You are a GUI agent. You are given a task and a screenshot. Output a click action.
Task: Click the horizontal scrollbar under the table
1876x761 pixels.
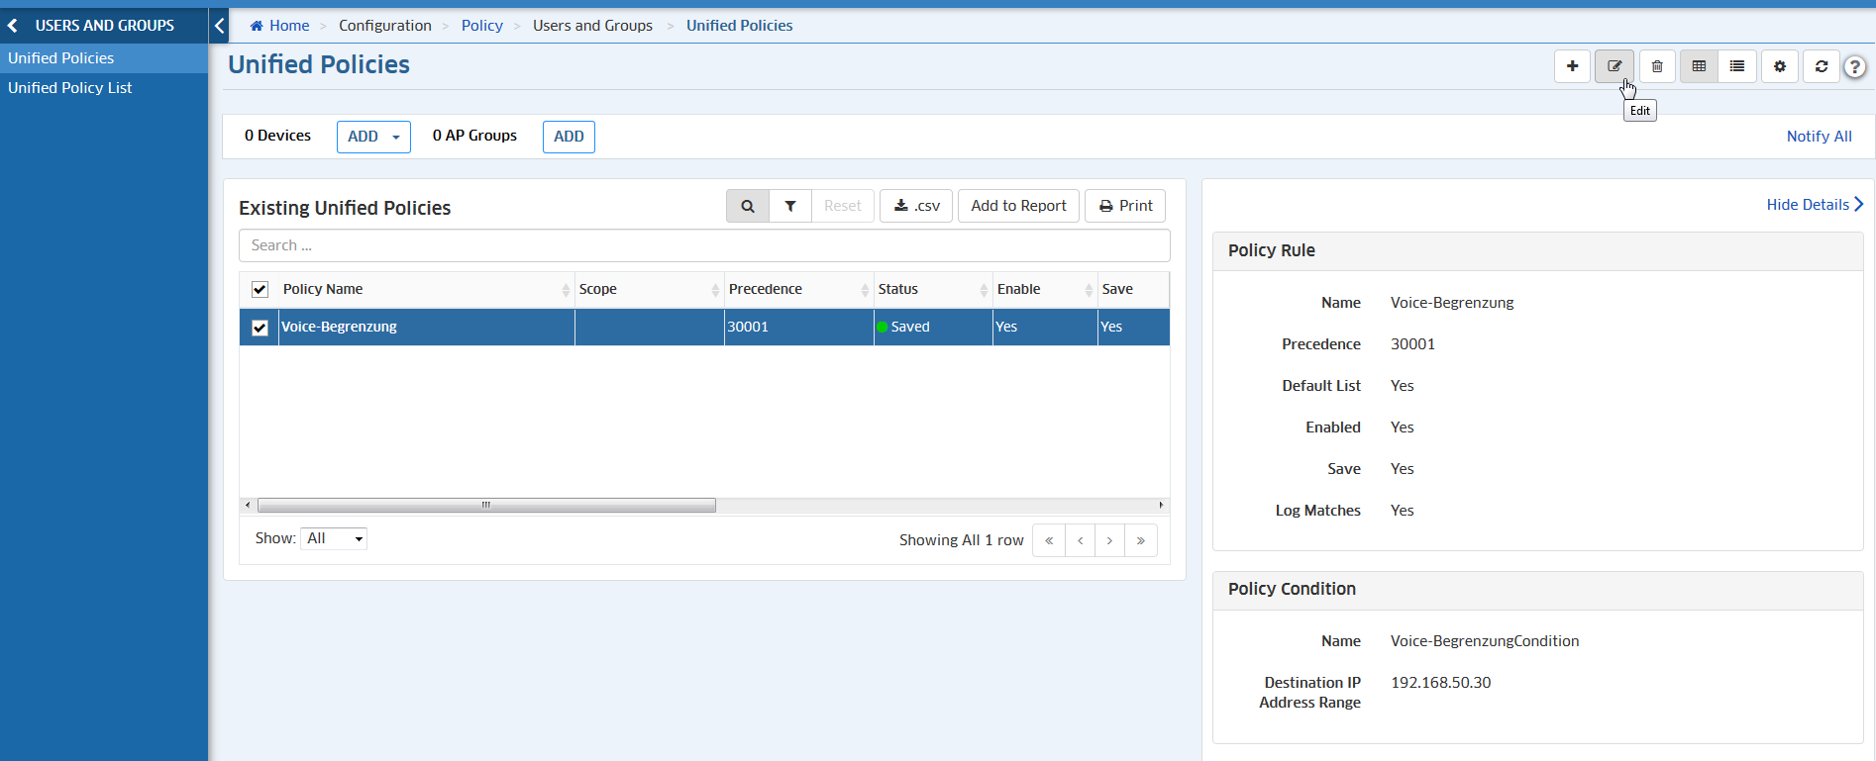pyautogui.click(x=486, y=506)
